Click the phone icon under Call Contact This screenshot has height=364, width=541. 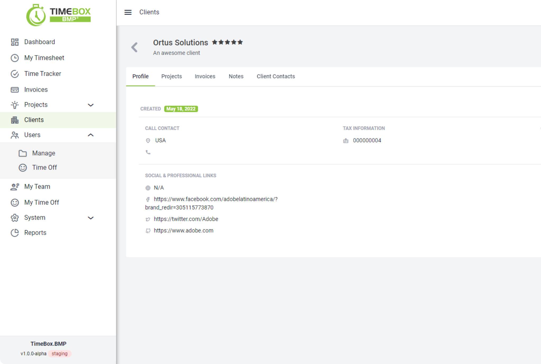click(x=148, y=152)
